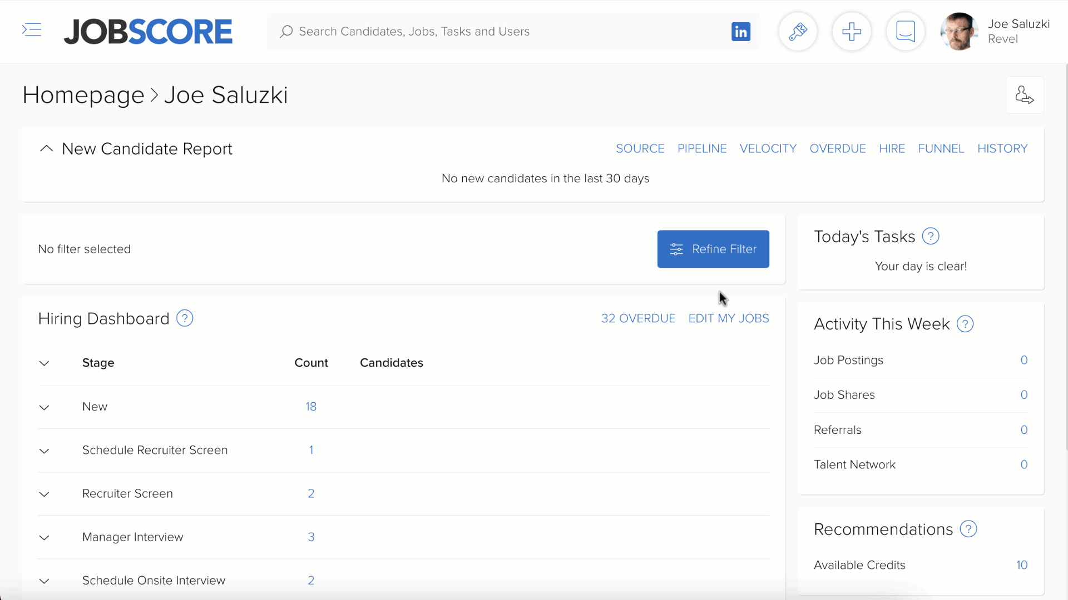Open Recruiter Screen count 2
This screenshot has height=600, width=1068.
[x=311, y=493]
